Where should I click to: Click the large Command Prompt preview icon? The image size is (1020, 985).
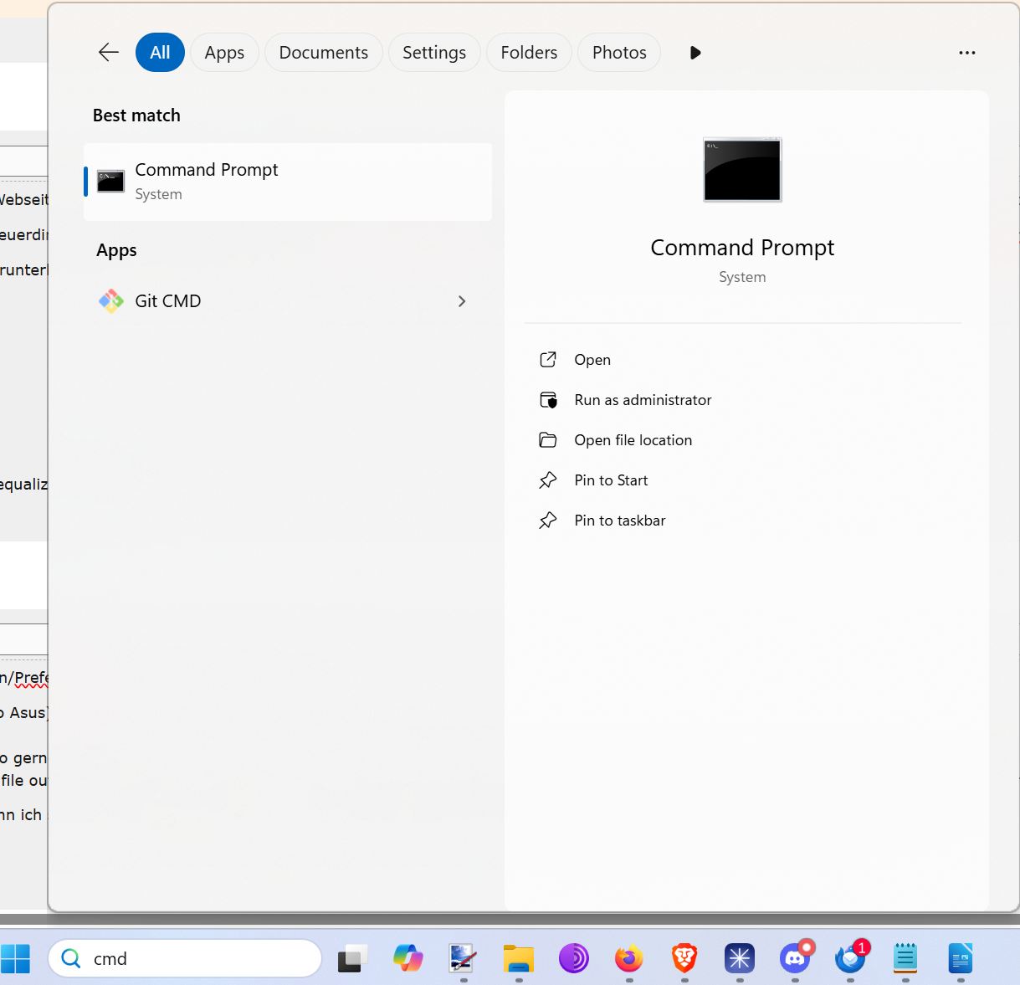click(x=742, y=170)
